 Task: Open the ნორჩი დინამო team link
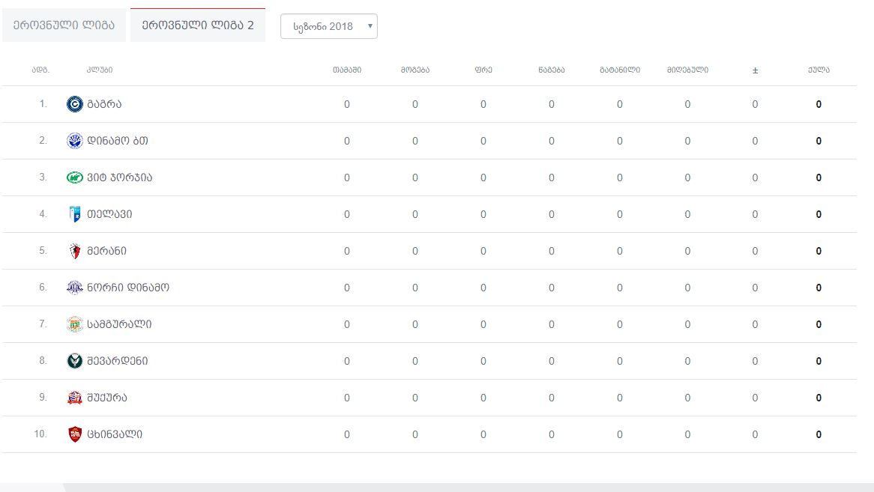tap(128, 288)
